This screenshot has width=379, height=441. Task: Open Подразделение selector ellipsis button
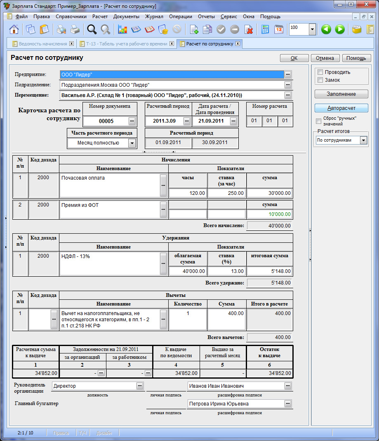[288, 85]
